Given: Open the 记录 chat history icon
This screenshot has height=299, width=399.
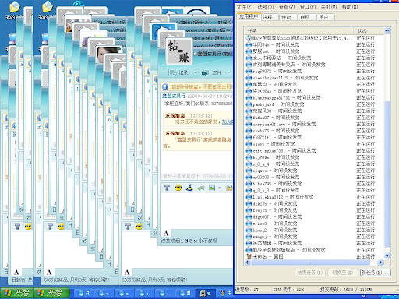Looking at the screenshot, I should tap(172, 72).
